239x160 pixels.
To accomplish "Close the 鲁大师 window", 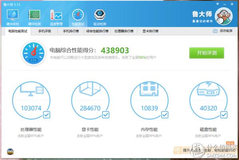I will click(232, 4).
